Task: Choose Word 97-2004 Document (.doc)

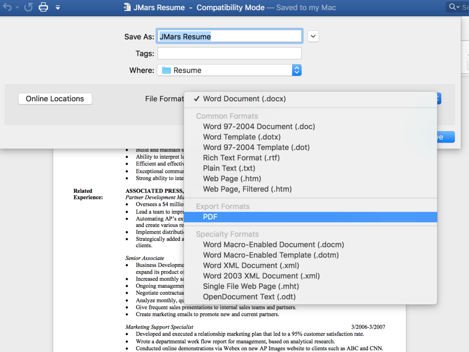Action: pyautogui.click(x=311, y=126)
